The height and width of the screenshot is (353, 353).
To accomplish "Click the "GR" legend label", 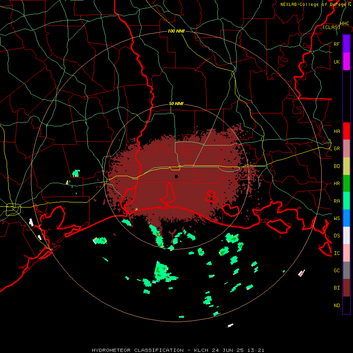I will click(x=337, y=149).
